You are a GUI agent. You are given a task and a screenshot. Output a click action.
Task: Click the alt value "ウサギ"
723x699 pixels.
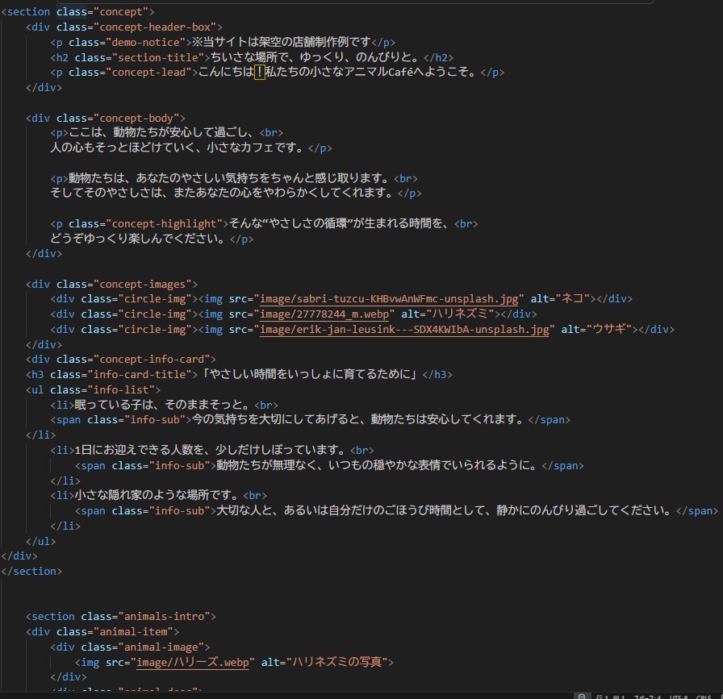pyautogui.click(x=608, y=329)
